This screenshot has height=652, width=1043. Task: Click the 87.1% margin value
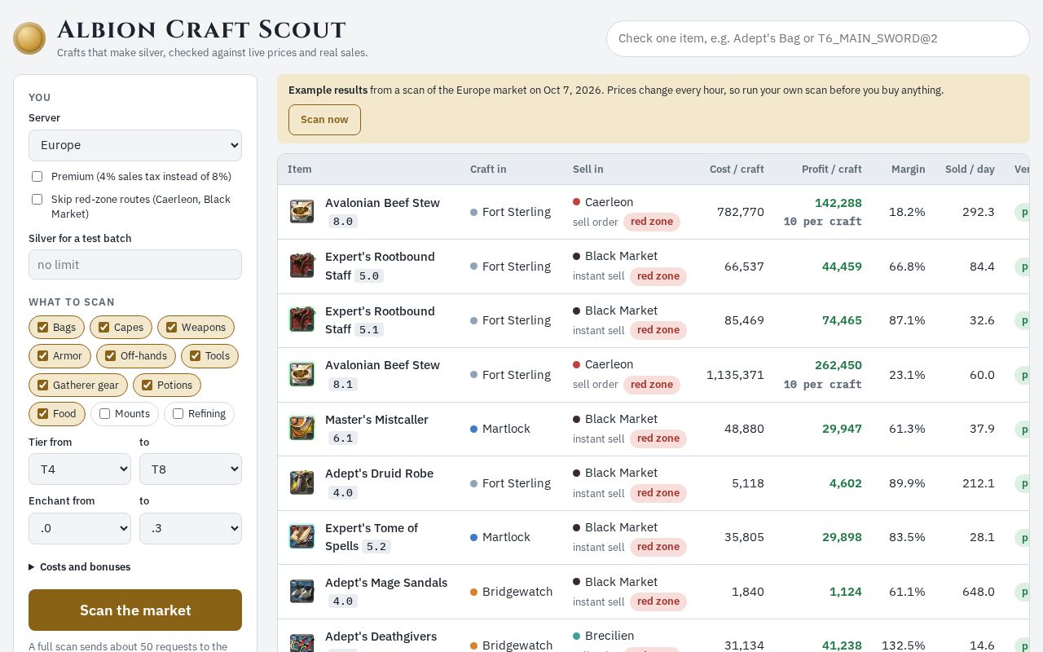907,320
